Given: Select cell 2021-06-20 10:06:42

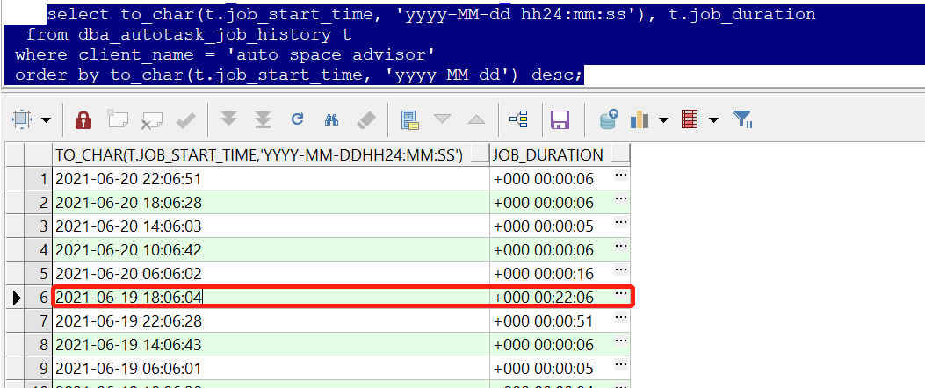Looking at the screenshot, I should pos(271,249).
